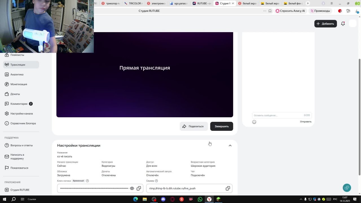Open the Пожаловаться link
The image size is (361, 203).
click(19, 168)
